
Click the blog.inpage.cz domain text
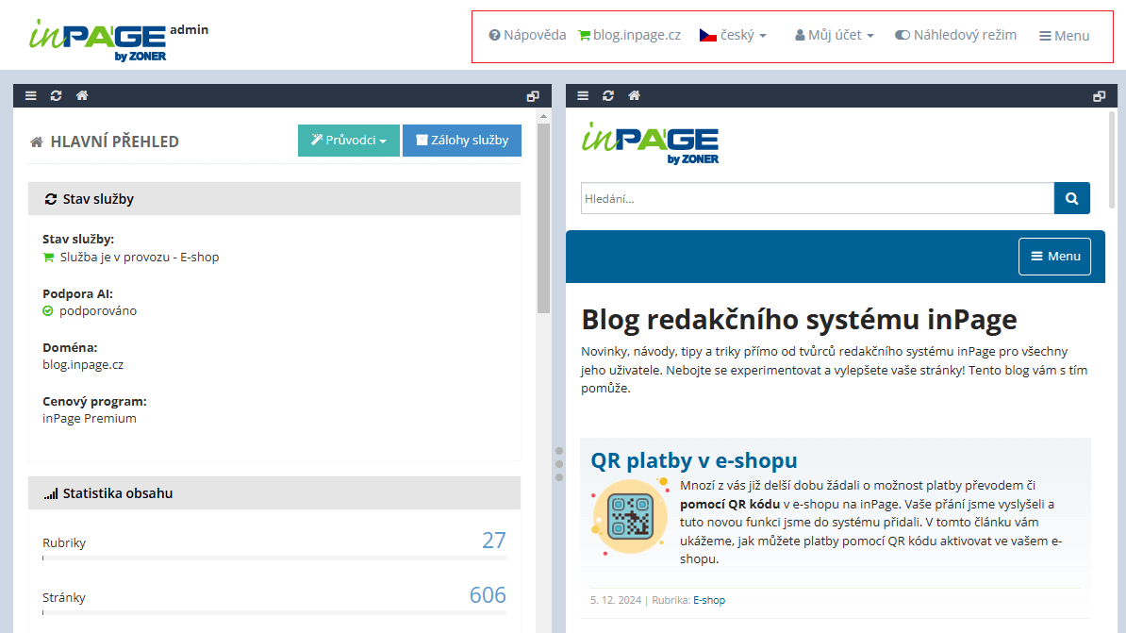[x=83, y=365]
